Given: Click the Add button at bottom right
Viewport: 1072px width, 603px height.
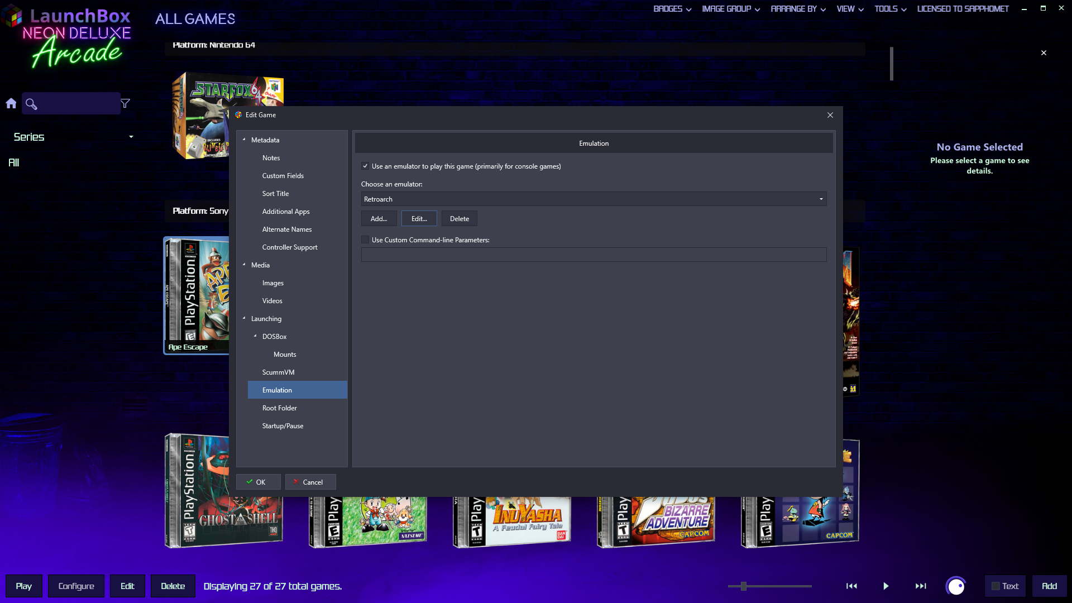Looking at the screenshot, I should coord(1049,586).
